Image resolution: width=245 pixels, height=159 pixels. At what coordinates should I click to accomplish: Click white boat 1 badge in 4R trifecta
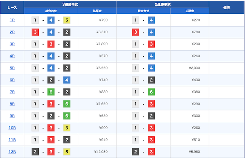[35, 56]
